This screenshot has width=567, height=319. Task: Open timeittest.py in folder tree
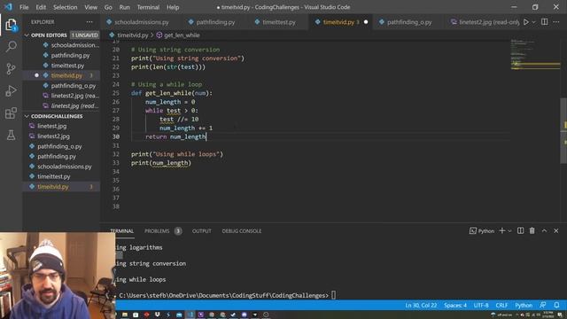click(x=61, y=176)
